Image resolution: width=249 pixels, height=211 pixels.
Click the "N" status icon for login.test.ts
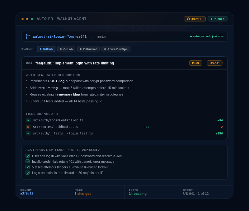coord(28,133)
